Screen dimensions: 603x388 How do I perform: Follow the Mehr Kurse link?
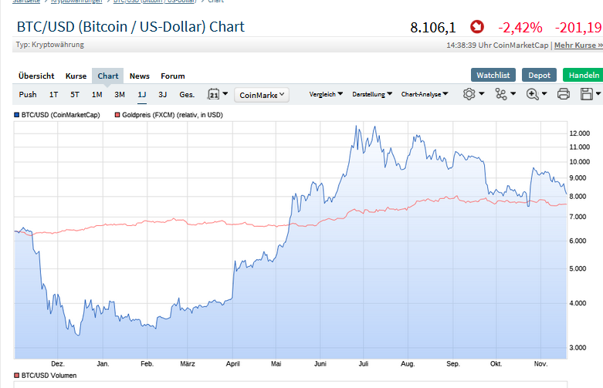coord(578,45)
